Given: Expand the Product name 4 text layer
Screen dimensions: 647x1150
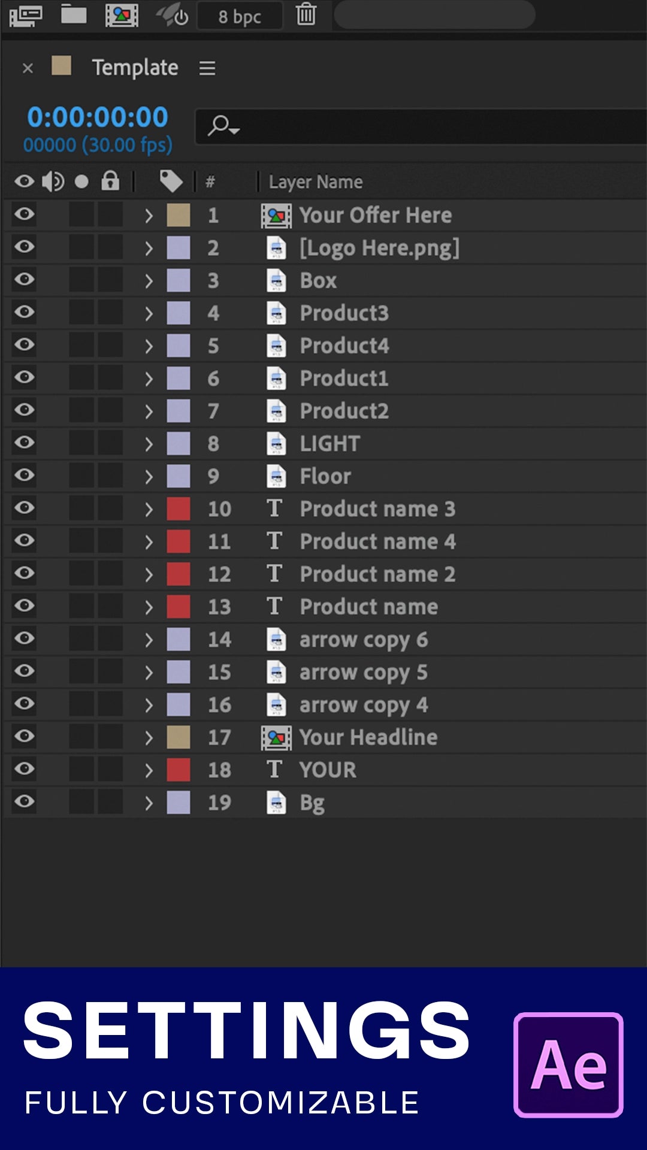Looking at the screenshot, I should click(x=149, y=542).
